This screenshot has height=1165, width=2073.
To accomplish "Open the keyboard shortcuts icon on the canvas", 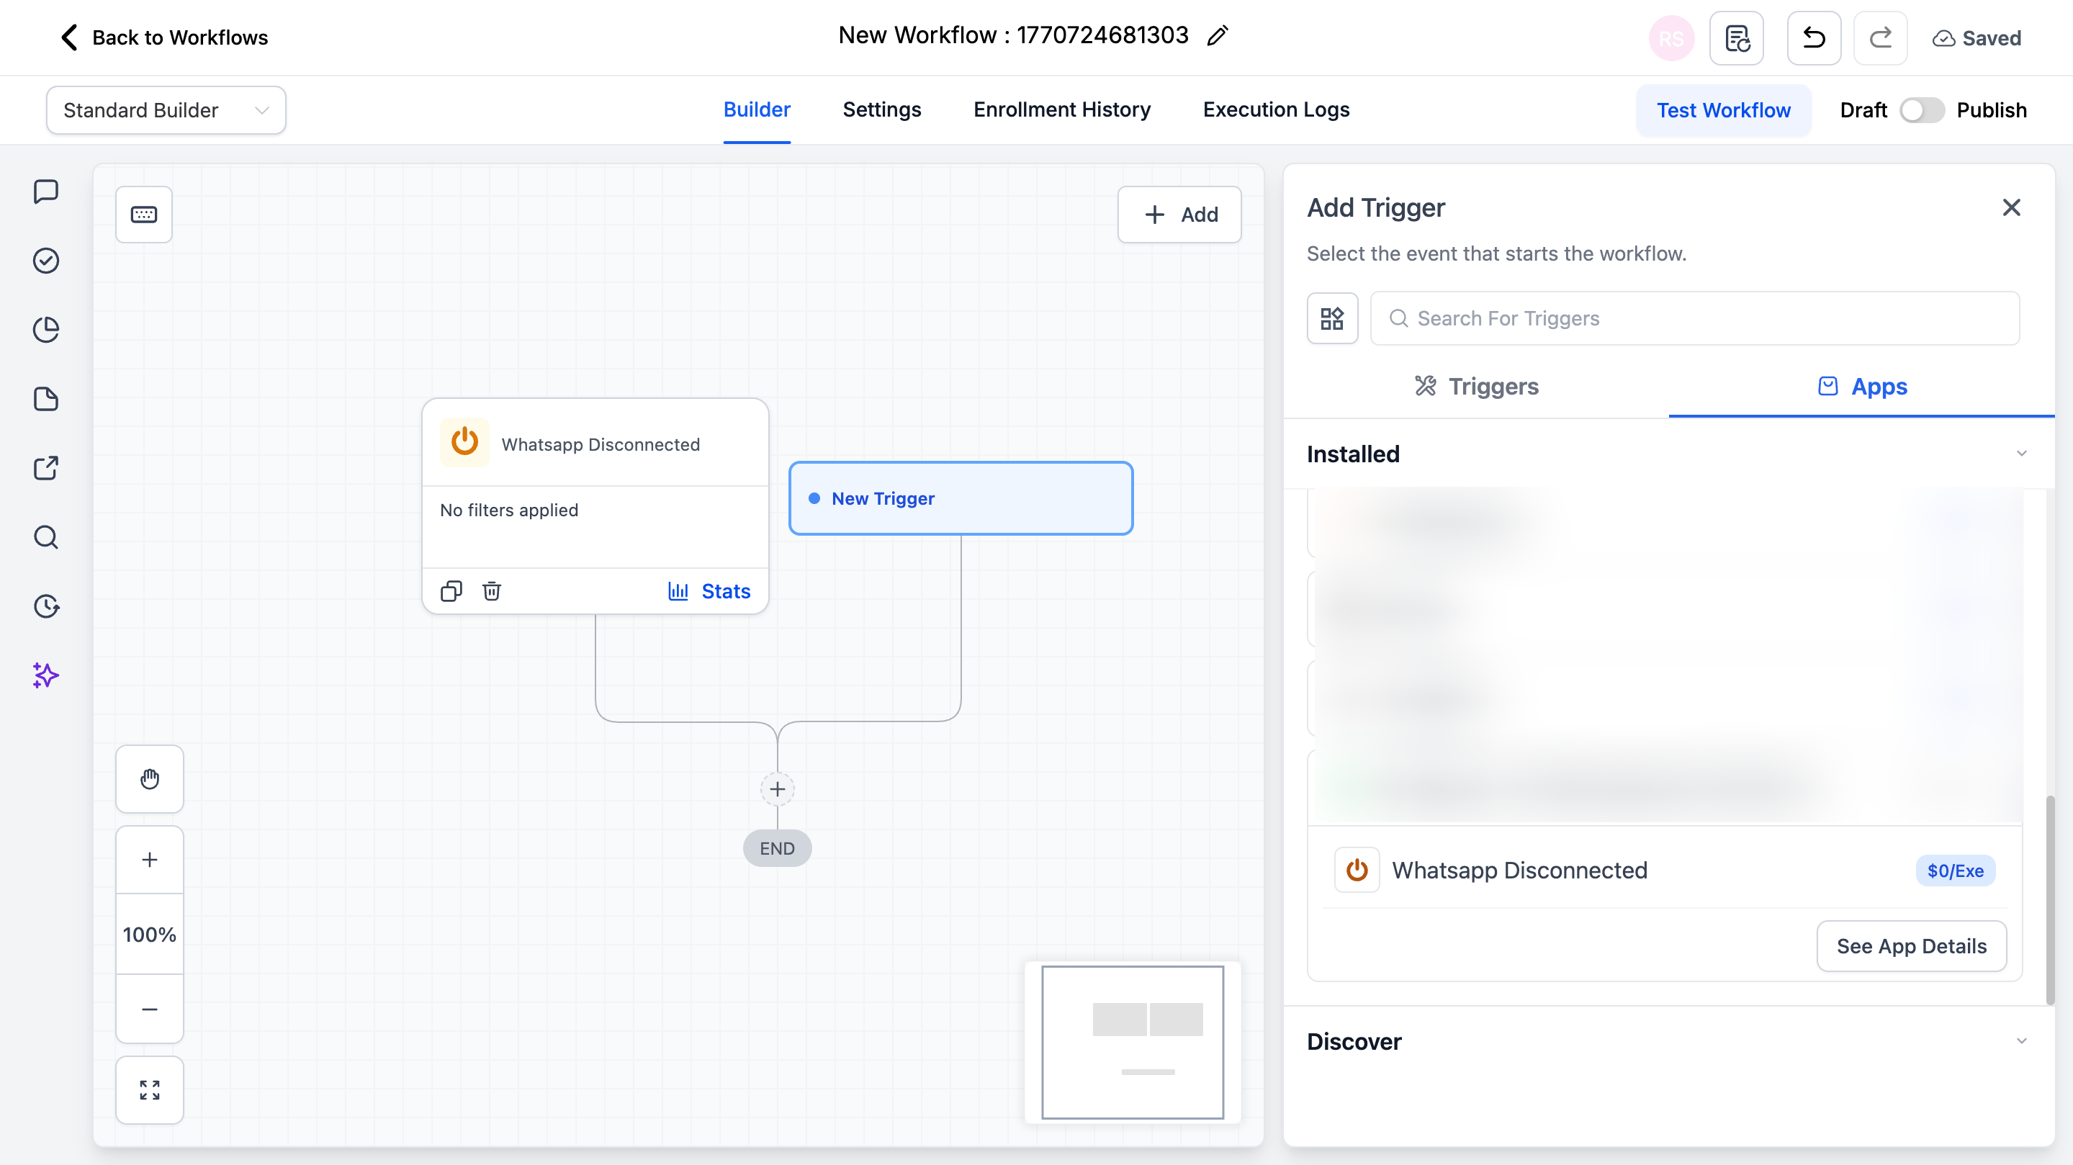I will [144, 214].
